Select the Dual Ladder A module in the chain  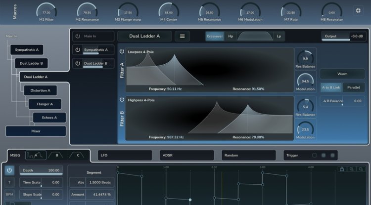36,77
